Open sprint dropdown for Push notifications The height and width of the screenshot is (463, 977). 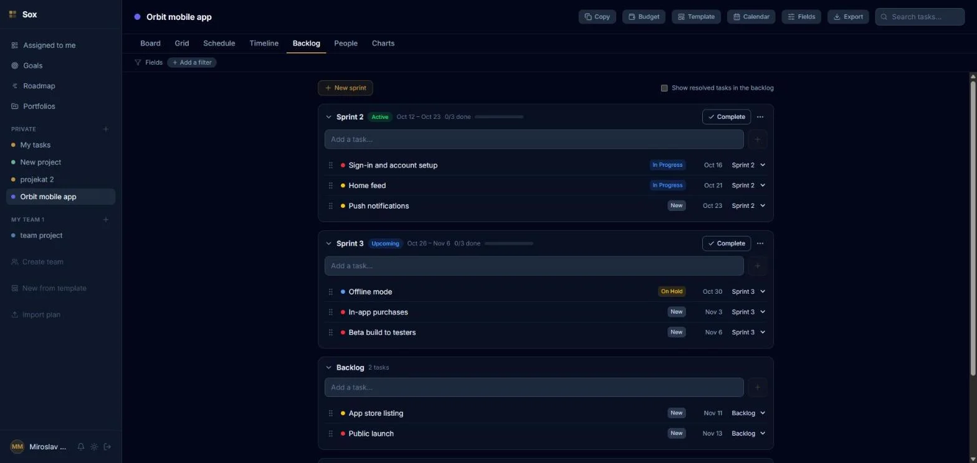pyautogui.click(x=748, y=205)
